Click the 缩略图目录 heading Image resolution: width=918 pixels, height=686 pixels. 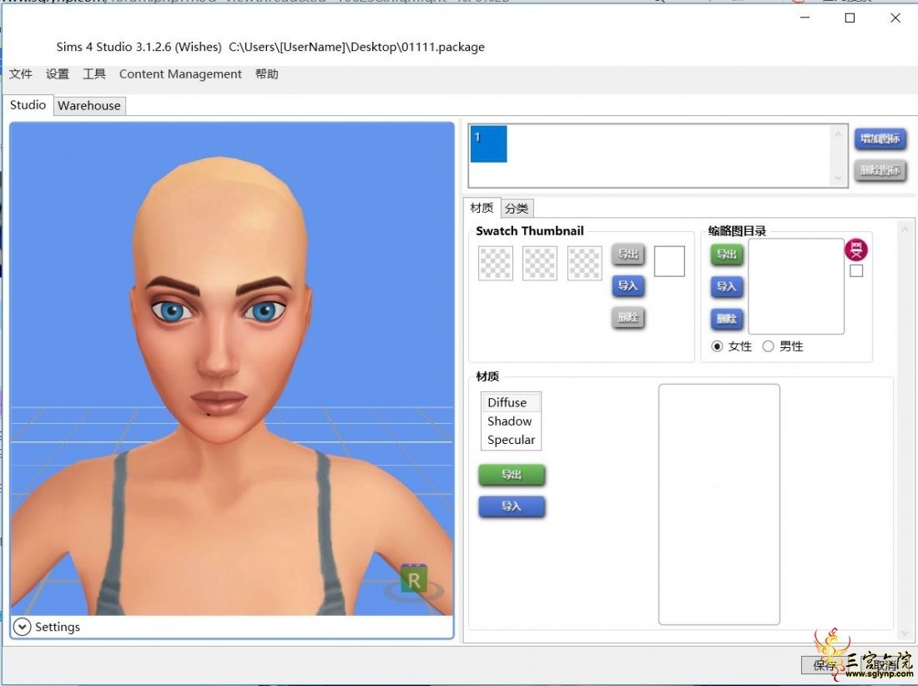737,230
